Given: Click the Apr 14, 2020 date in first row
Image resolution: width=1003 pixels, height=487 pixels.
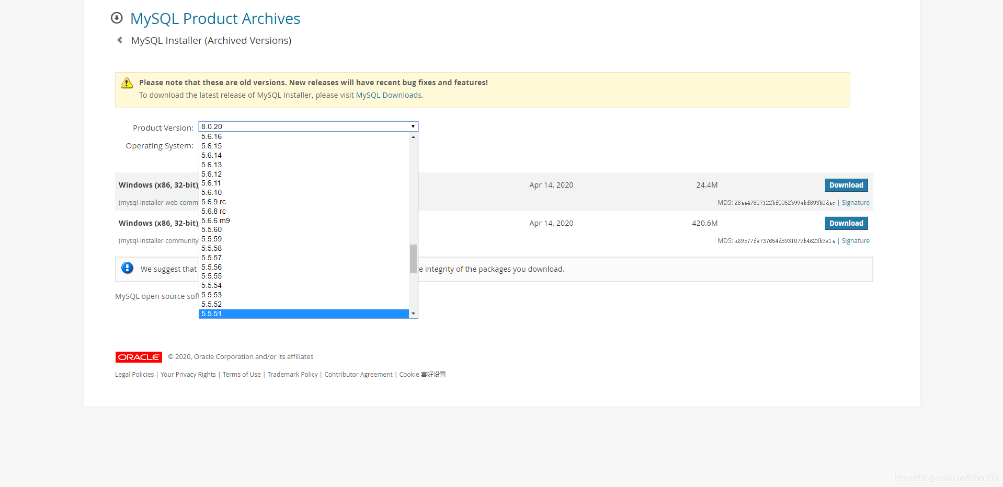Looking at the screenshot, I should pyautogui.click(x=551, y=185).
